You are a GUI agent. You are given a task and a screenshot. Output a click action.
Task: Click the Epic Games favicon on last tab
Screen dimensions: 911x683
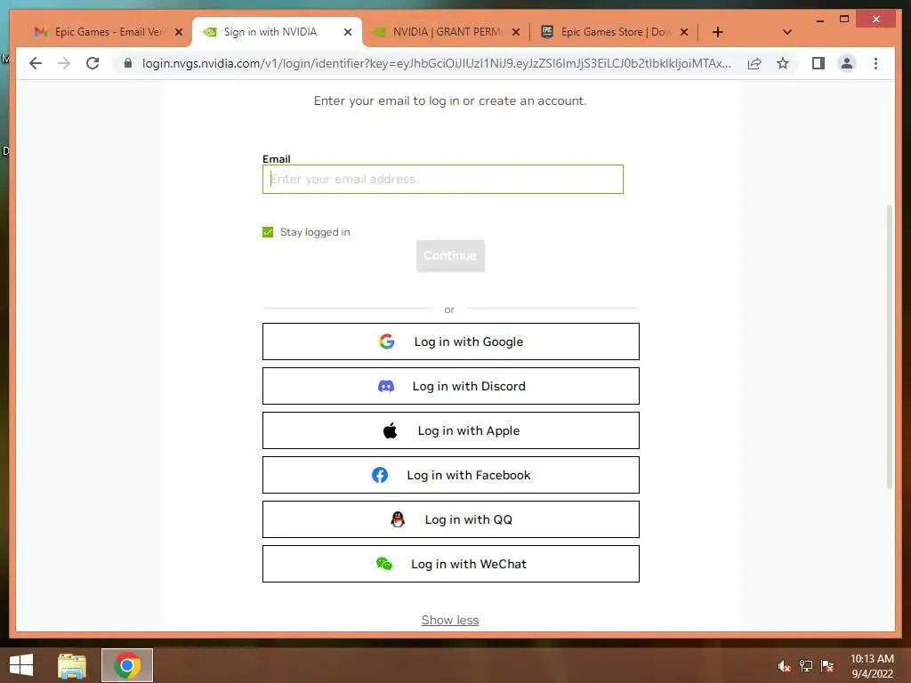547,32
